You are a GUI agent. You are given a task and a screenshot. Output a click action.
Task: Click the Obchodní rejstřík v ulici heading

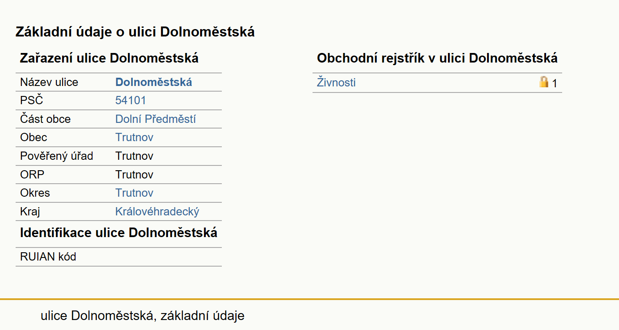(437, 58)
